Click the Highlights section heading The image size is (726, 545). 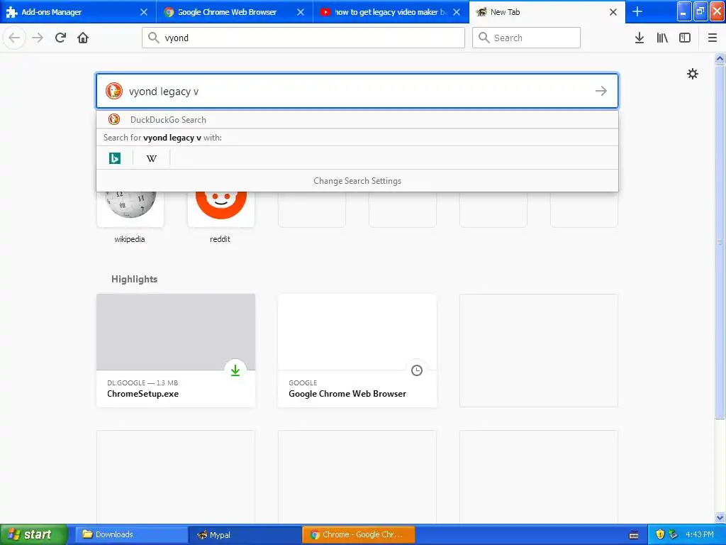pos(134,279)
